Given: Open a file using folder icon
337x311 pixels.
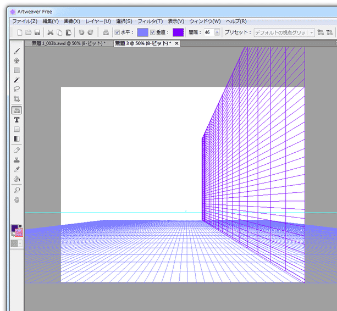Looking at the screenshot, I should (29, 32).
